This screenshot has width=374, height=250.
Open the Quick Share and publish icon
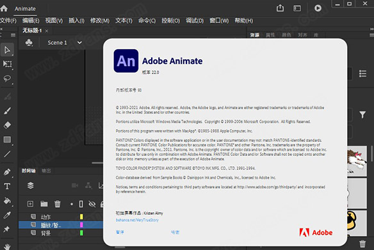pos(280,8)
